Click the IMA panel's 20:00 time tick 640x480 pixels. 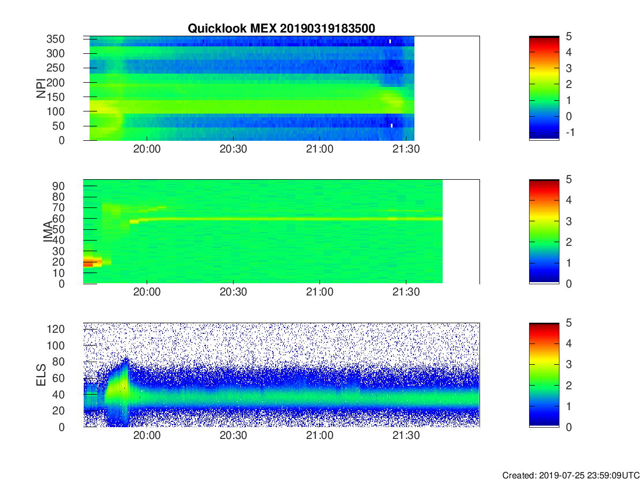point(147,293)
